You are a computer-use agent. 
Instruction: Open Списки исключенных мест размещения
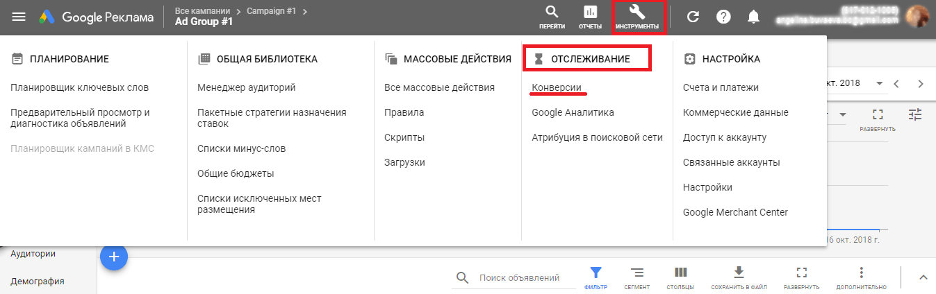point(259,204)
